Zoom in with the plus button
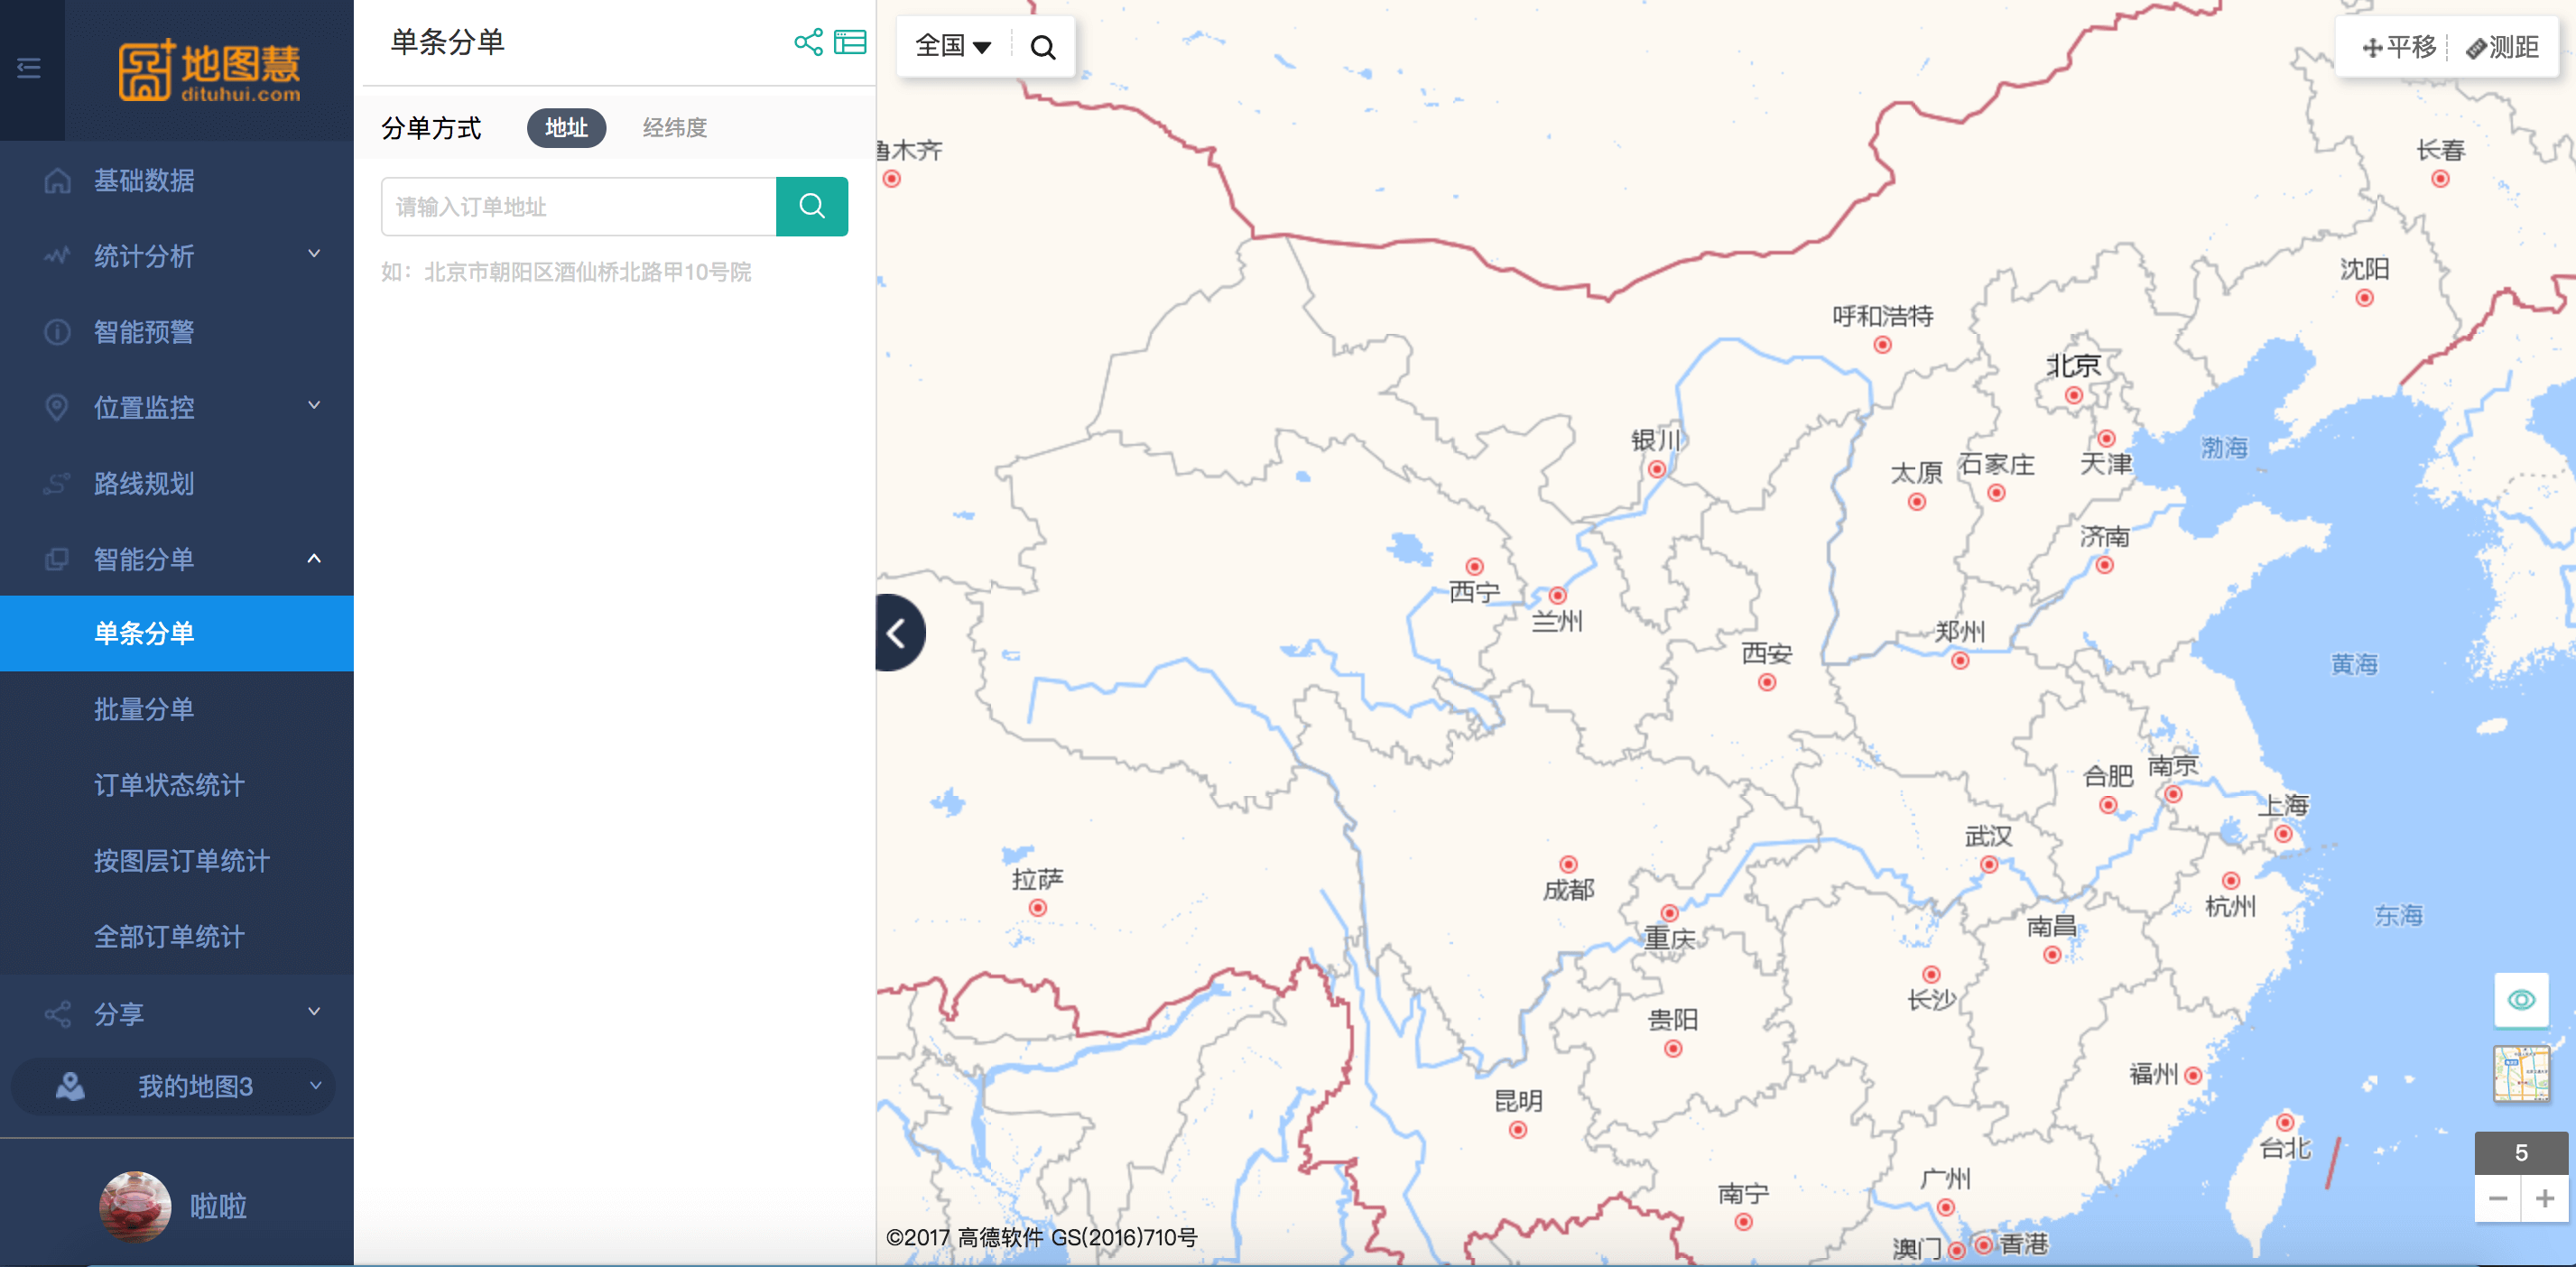Image resolution: width=2576 pixels, height=1267 pixels. 2545,1198
